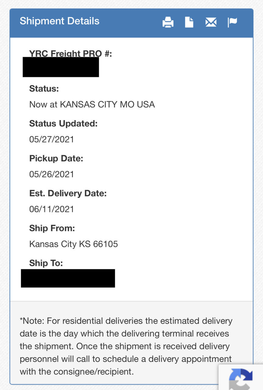
Task: Select the 06/11/2021 delivery date
Action: point(52,209)
